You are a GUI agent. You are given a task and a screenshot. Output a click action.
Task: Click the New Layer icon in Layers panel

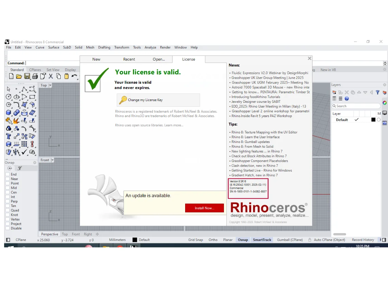(334, 92)
